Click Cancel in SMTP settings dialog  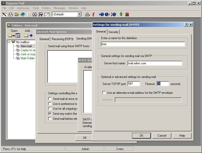tap(162, 136)
